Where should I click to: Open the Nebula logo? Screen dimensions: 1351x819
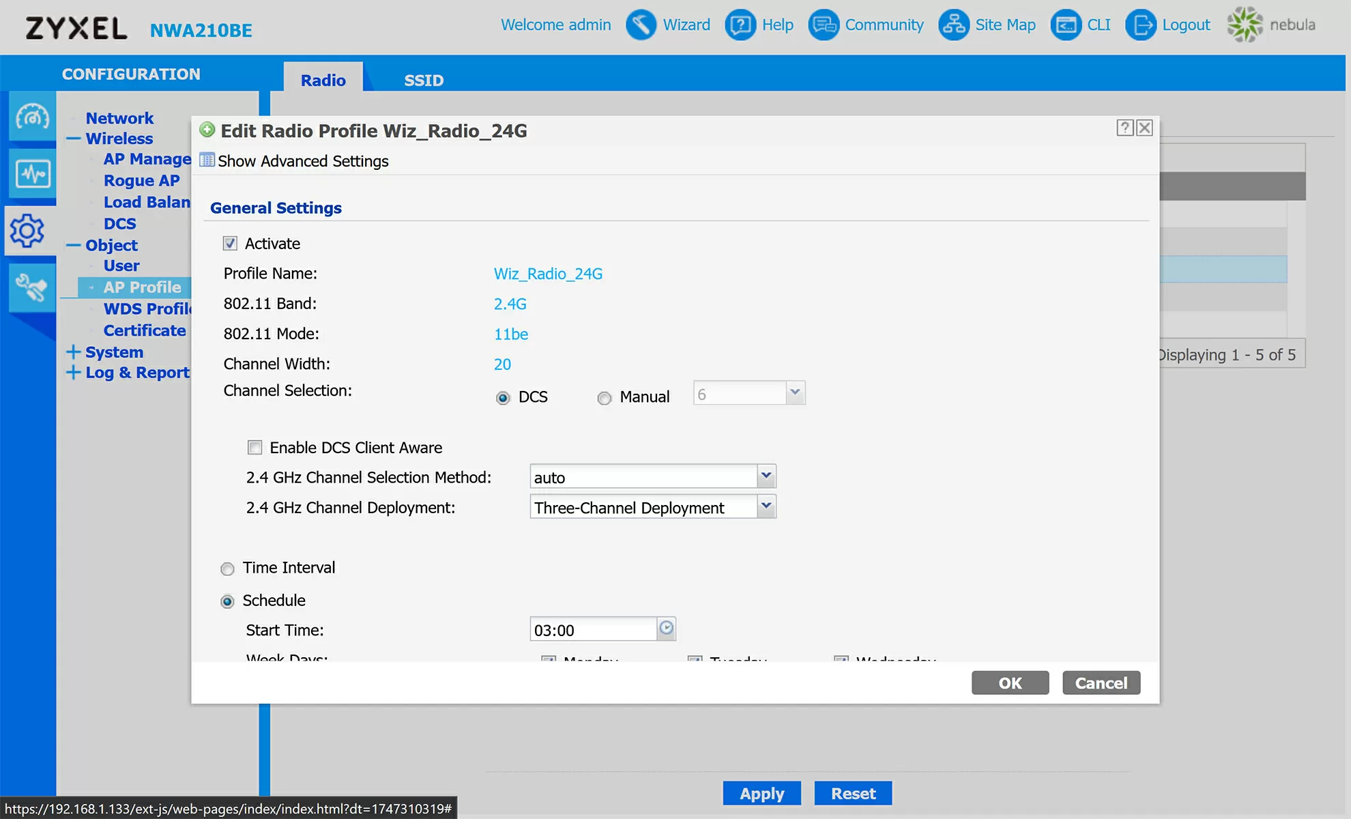pos(1271,25)
